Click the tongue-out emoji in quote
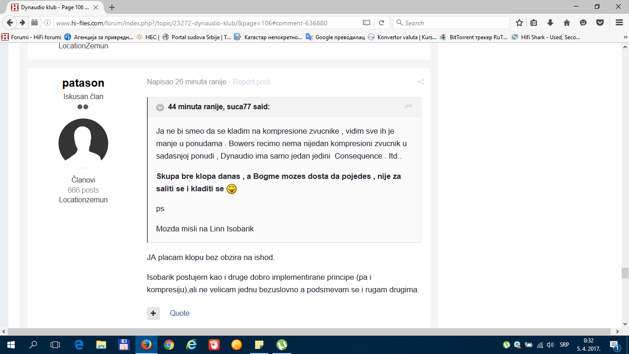Viewport: 629px width, 354px height. [232, 189]
